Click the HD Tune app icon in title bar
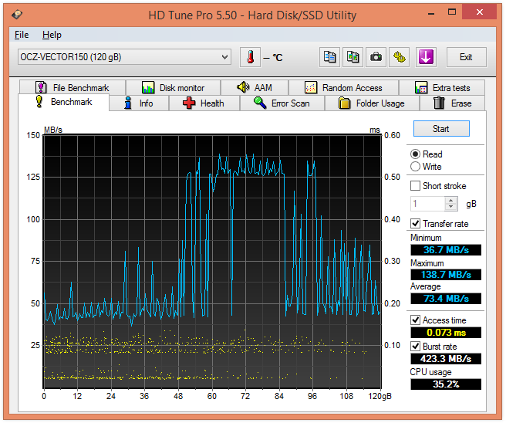Image resolution: width=506 pixels, height=423 pixels. pos(17,15)
